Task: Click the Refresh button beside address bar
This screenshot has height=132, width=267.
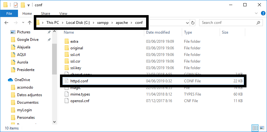Action: point(193,23)
